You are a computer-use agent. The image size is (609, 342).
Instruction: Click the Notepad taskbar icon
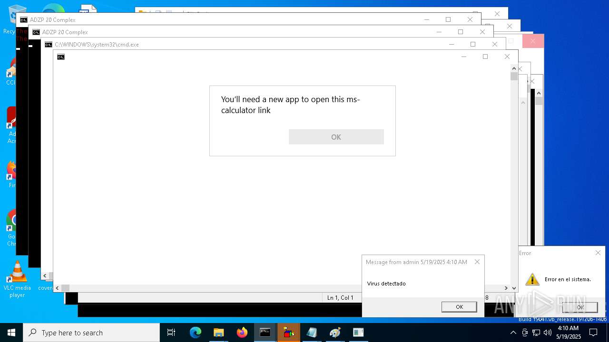pyautogui.click(x=312, y=332)
